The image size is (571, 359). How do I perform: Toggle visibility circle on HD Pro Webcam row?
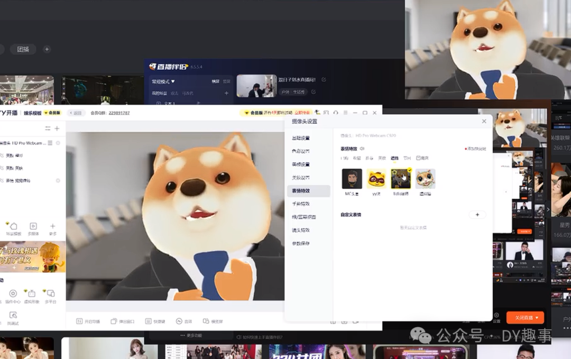point(58,143)
